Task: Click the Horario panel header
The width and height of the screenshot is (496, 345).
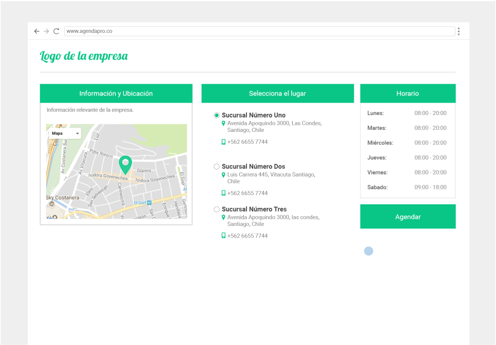Action: tap(408, 93)
